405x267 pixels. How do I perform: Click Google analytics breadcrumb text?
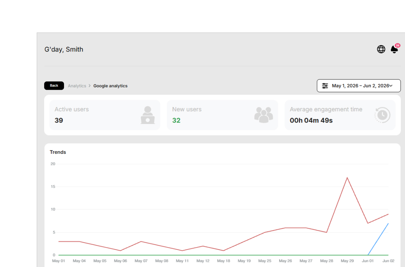click(x=110, y=86)
